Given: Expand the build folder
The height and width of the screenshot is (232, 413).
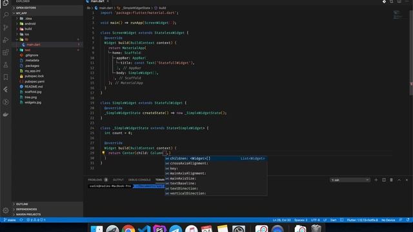Looking at the screenshot, I should click(x=47, y=29).
